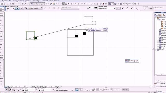
Task: Open the 2D - Общий layer dropdown
Action: point(35,8)
